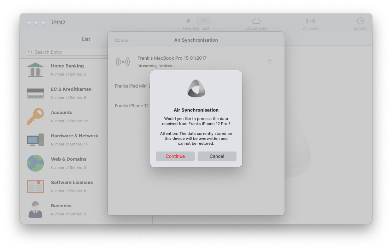Confirm sync with the red Continue button
The image size is (392, 250).
pyautogui.click(x=175, y=156)
